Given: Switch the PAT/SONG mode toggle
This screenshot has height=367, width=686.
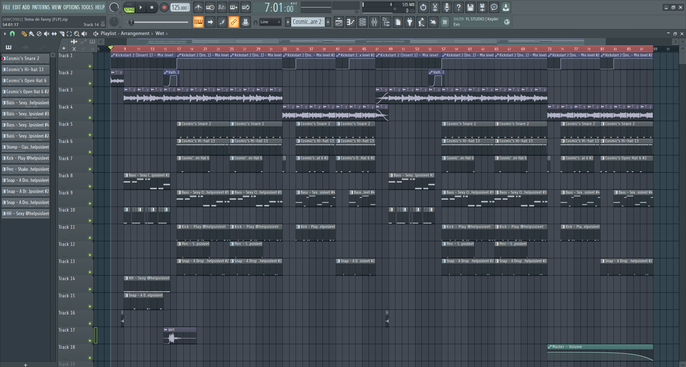Looking at the screenshot, I should point(129,7).
